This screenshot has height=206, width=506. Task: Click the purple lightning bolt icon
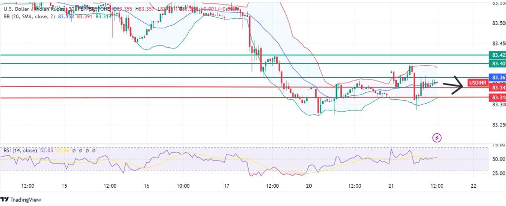(x=437, y=137)
